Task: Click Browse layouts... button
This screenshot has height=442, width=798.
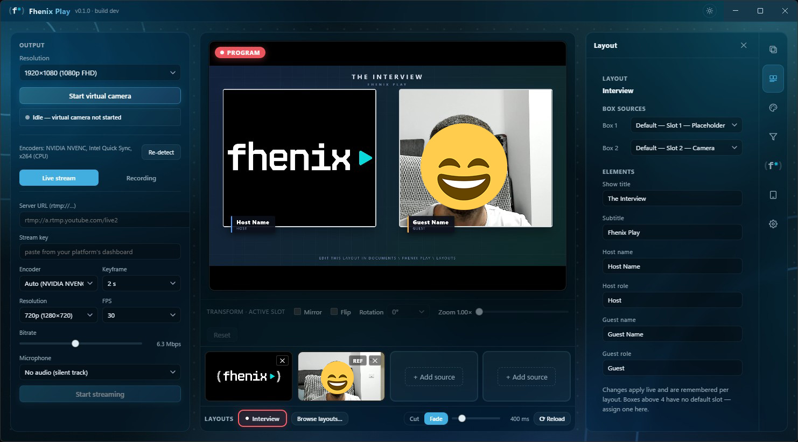Action: (320, 419)
